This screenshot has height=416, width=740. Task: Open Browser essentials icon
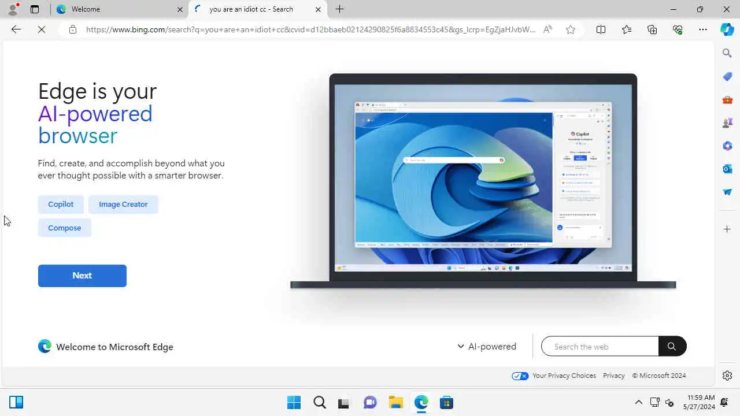(678, 29)
